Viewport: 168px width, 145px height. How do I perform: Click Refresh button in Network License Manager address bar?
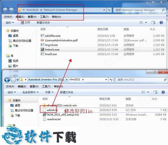click(109, 10)
